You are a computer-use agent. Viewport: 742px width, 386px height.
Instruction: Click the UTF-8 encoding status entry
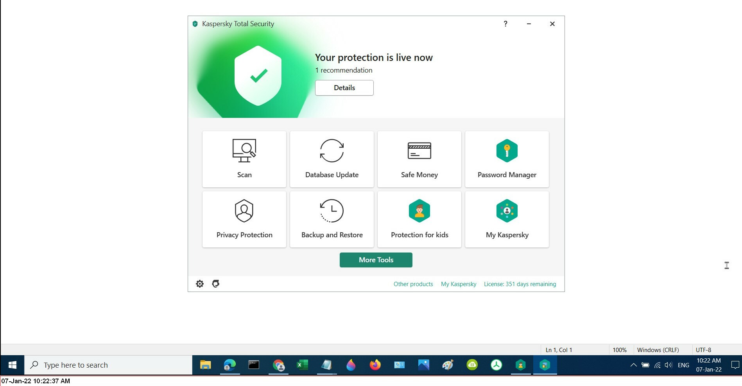703,350
